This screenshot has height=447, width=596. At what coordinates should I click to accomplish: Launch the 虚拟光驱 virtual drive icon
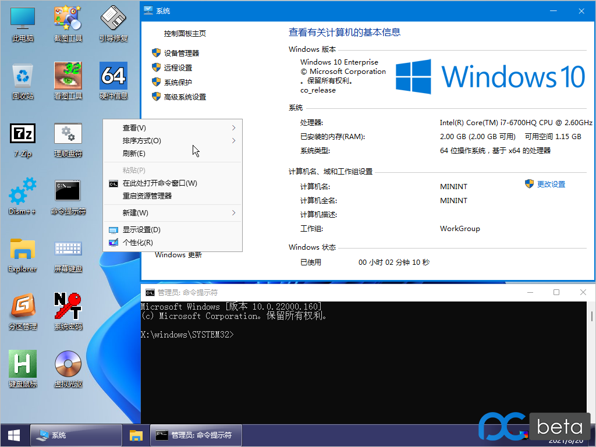[68, 370]
